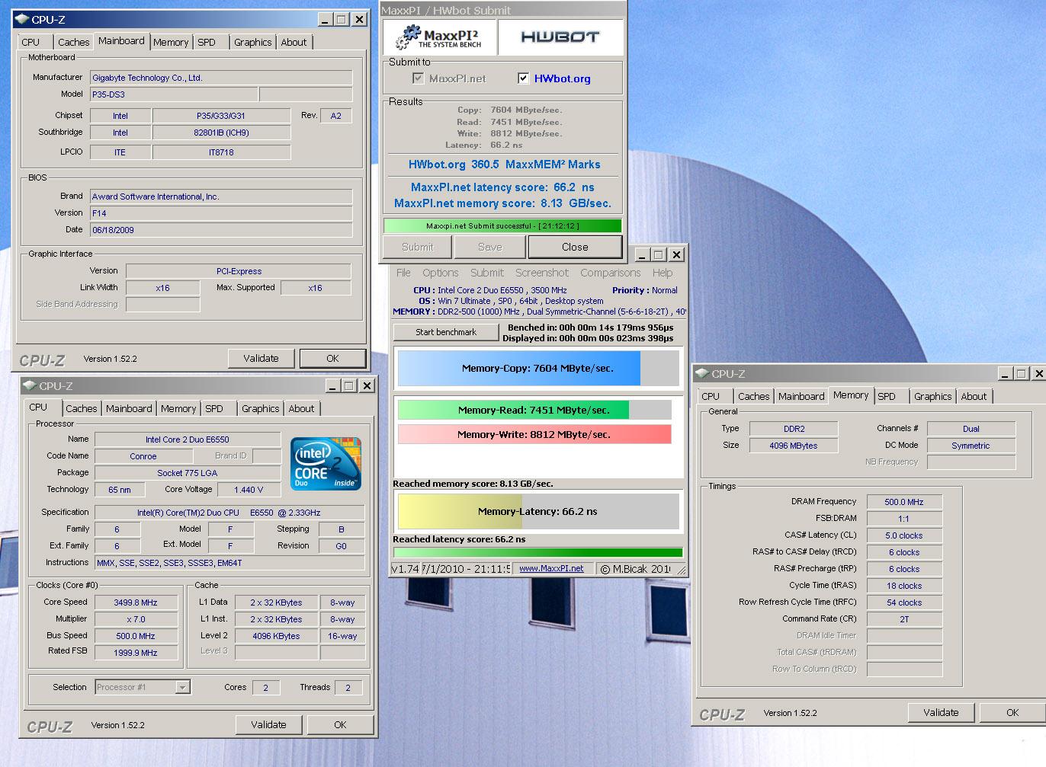
Task: Click the Save button in HWbot Submit dialog
Action: tap(490, 247)
